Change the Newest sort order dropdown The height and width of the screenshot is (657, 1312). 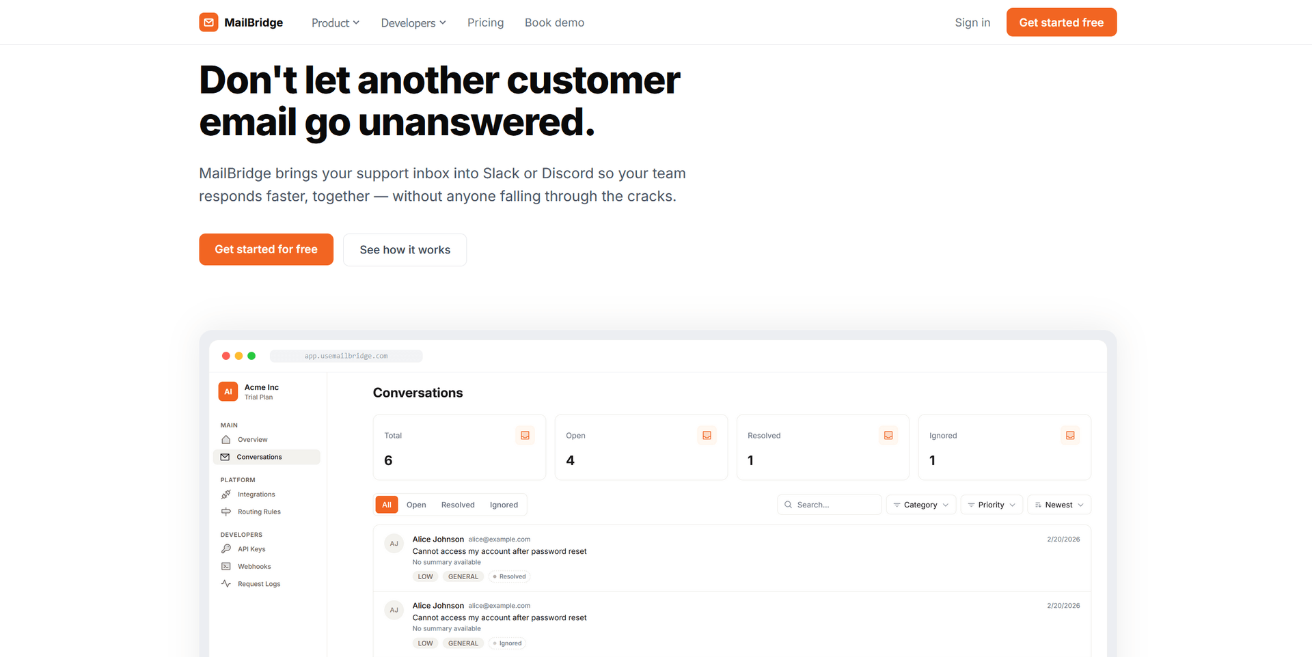coord(1059,505)
